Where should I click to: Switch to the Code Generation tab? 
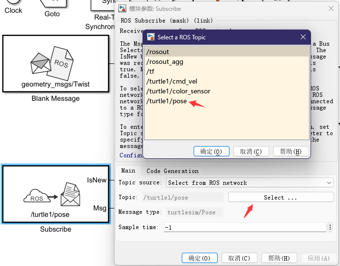click(x=172, y=171)
